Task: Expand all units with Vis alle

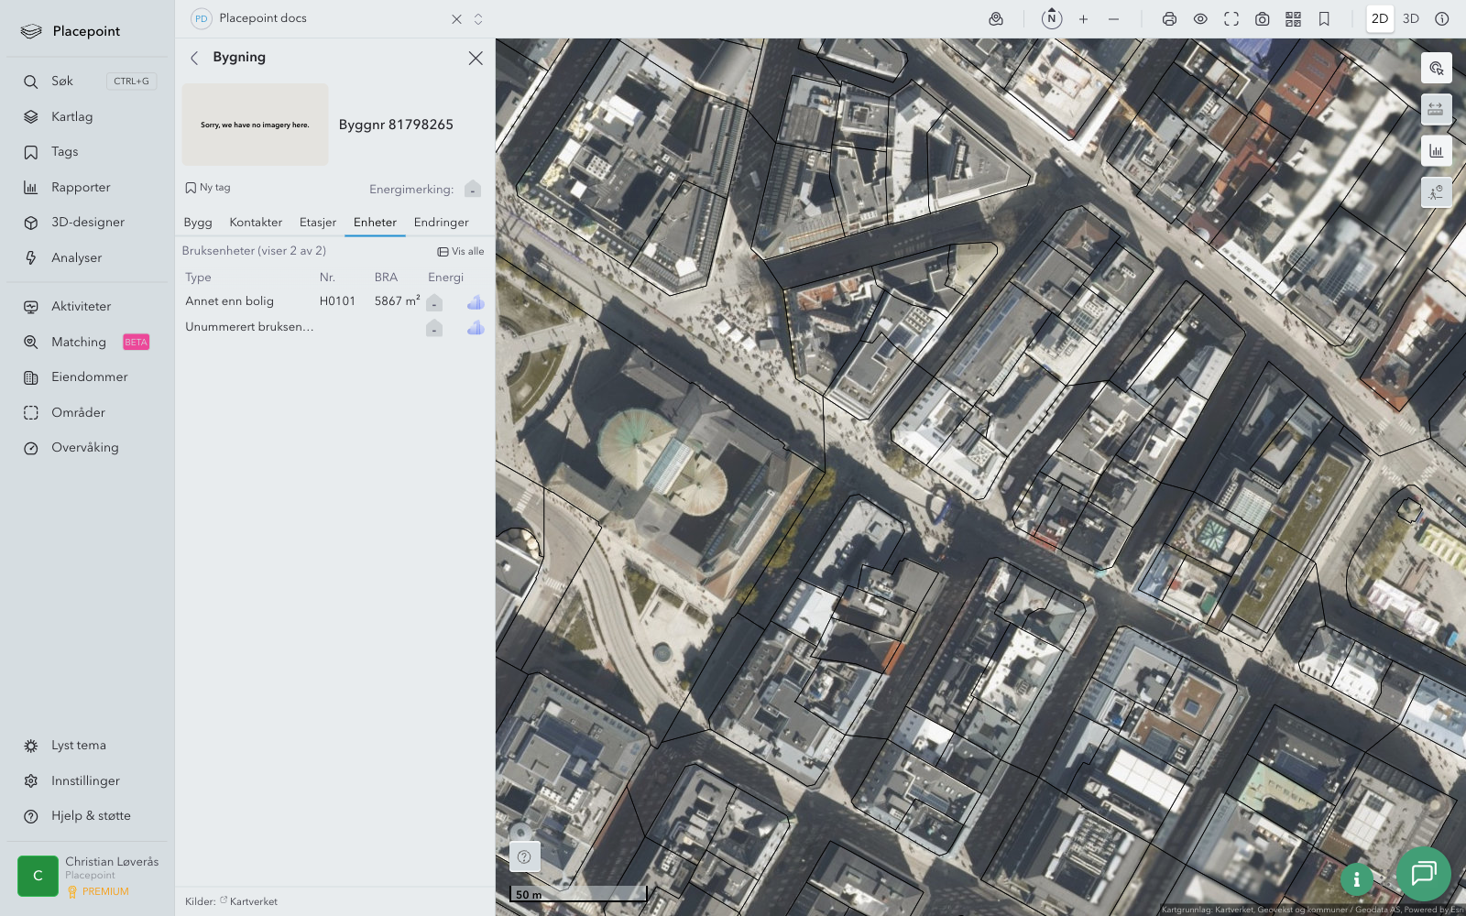Action: tap(461, 251)
